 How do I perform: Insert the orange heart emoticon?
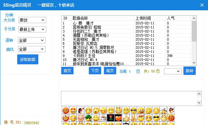[x=118, y=118]
